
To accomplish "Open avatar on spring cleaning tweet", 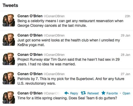I will [9, 97].
